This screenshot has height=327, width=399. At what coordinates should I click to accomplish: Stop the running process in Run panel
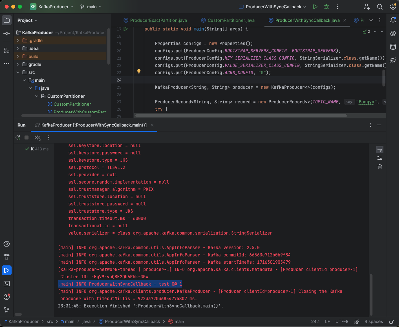pyautogui.click(x=27, y=137)
